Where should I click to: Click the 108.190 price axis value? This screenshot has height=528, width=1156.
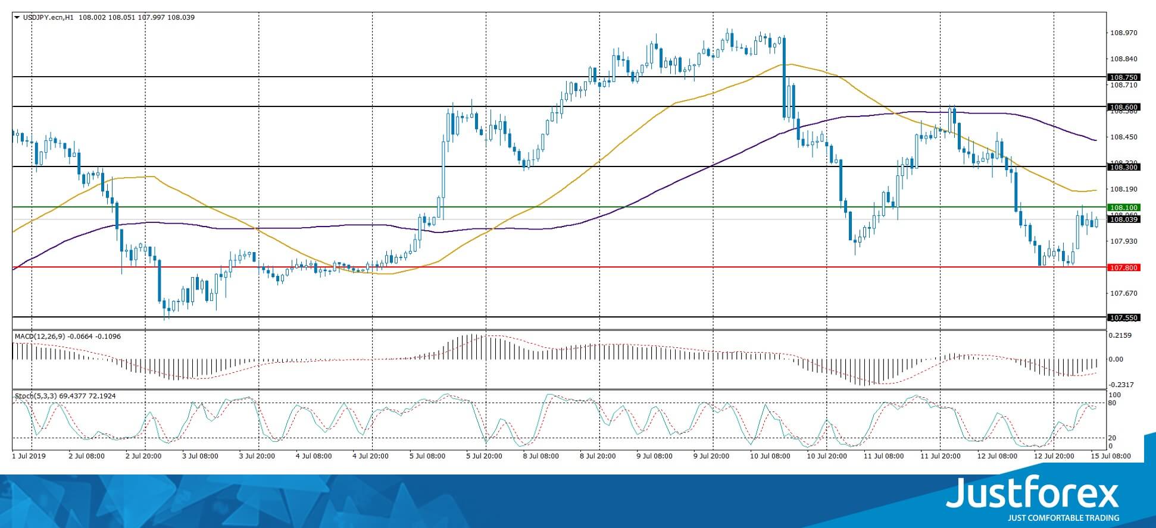point(1124,189)
